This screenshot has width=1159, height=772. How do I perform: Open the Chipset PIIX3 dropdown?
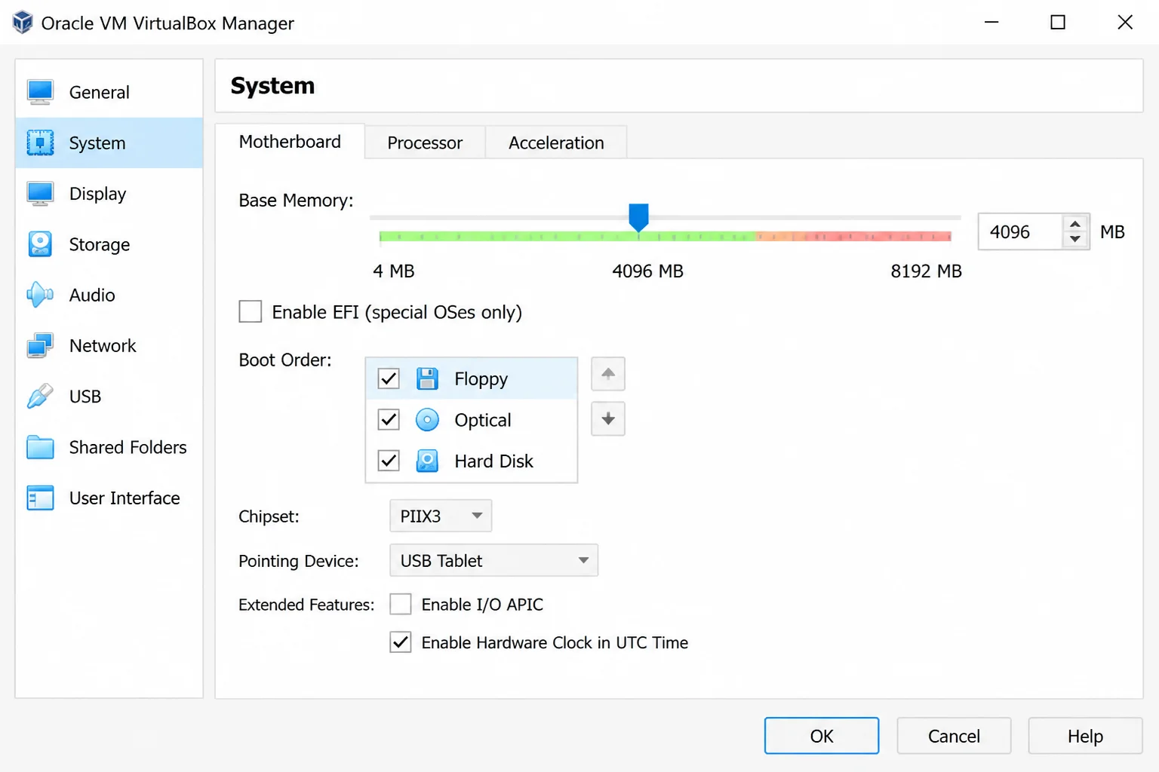441,516
